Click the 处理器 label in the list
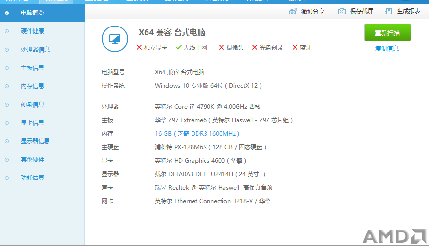Screen dimensions: 429x246 point(110,107)
